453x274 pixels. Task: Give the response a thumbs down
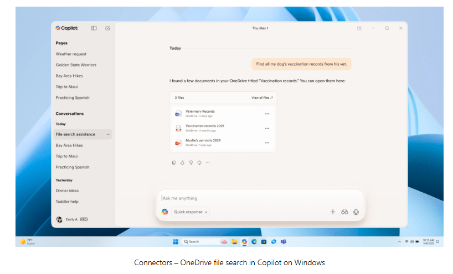[x=191, y=162]
